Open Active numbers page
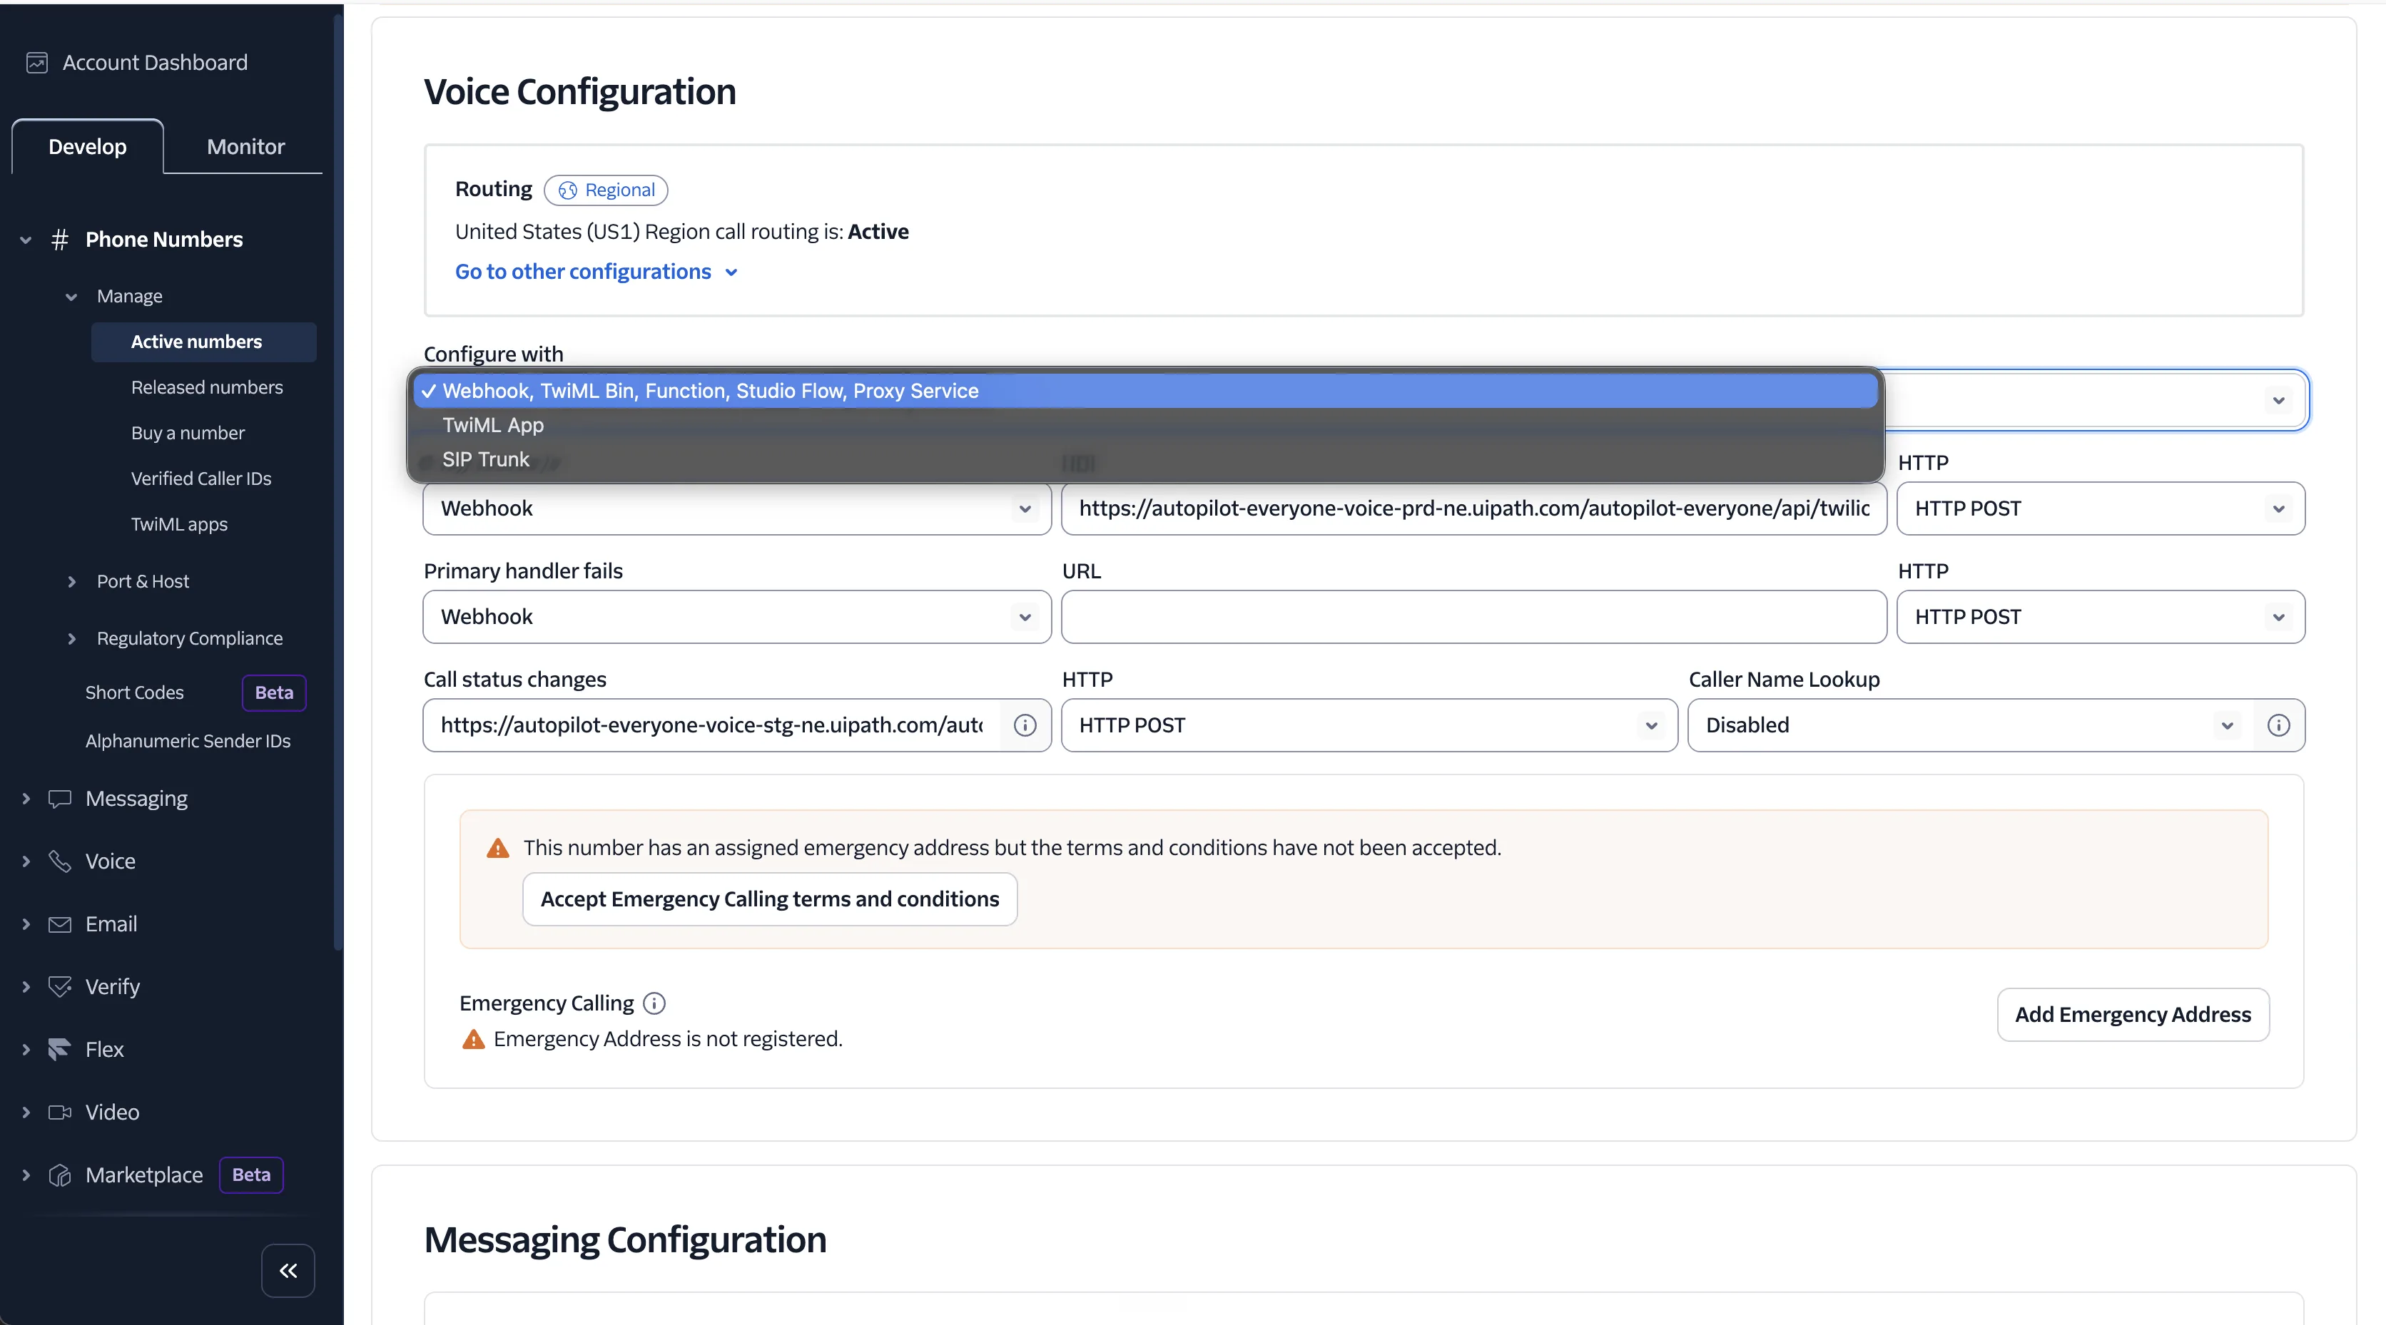Screen dimensions: 2386x1325 (204, 342)
